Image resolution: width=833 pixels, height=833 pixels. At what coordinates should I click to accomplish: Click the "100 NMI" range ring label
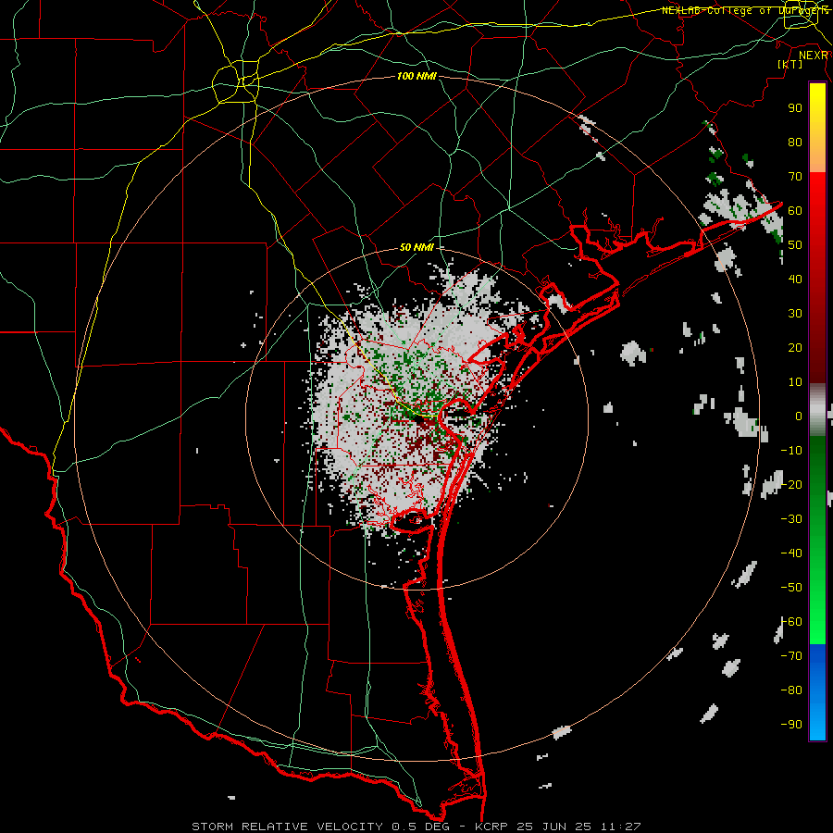click(x=416, y=76)
